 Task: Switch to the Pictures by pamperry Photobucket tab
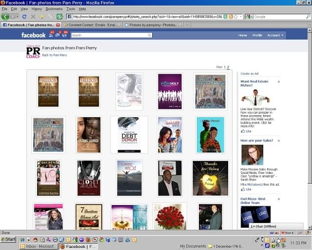(x=153, y=25)
